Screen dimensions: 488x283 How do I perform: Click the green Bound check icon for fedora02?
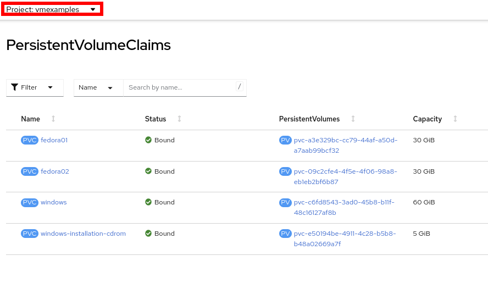(148, 171)
